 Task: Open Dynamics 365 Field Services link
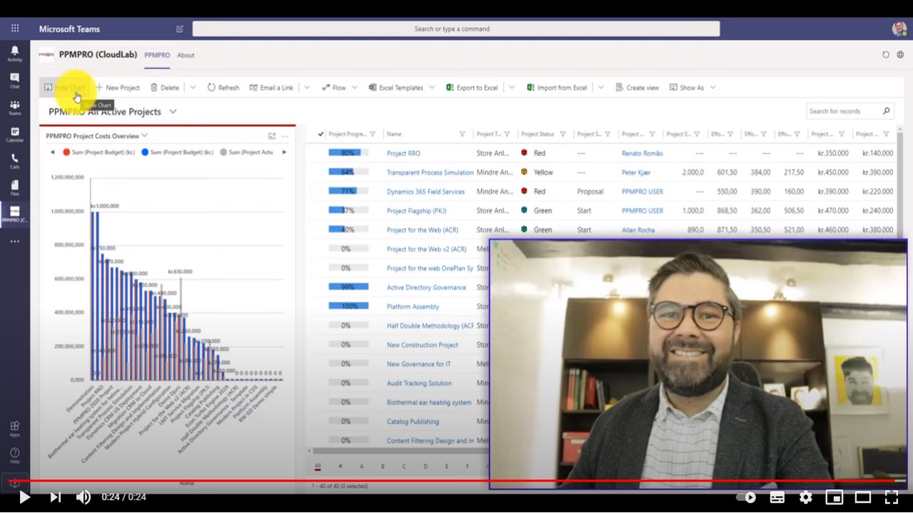[x=425, y=192]
